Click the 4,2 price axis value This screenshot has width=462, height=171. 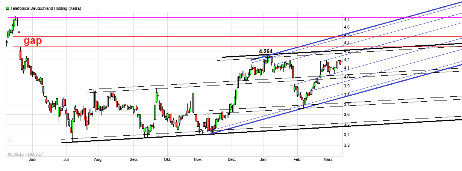(x=347, y=60)
